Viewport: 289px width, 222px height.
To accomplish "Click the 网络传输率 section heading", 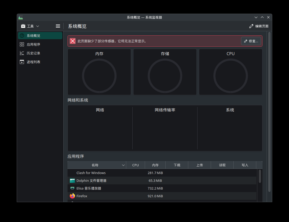I will [165, 110].
